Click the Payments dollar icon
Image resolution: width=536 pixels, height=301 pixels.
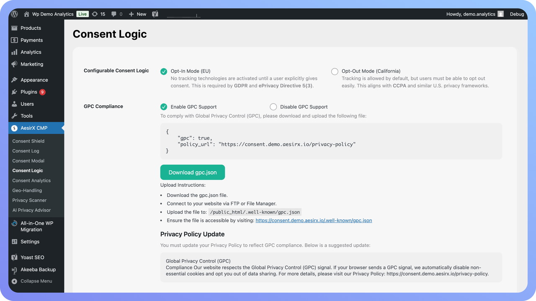click(14, 40)
